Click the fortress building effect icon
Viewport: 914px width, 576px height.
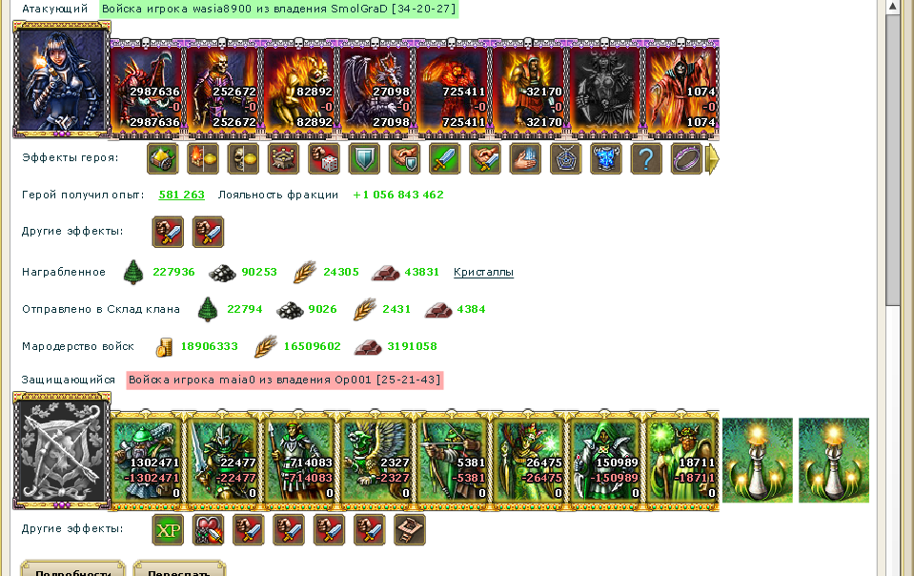(x=283, y=158)
